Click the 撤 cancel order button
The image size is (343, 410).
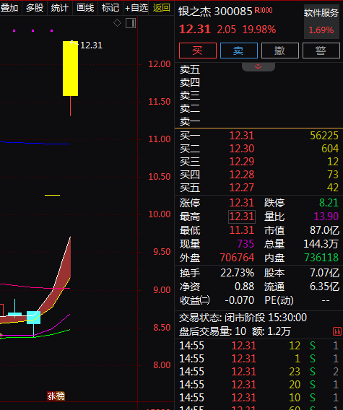pyautogui.click(x=279, y=51)
